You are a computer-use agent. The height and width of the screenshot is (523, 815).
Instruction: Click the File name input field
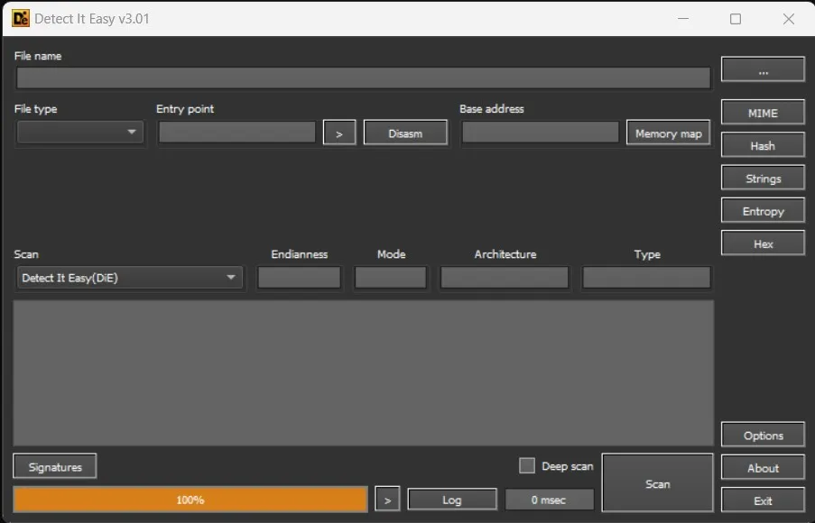tap(363, 78)
